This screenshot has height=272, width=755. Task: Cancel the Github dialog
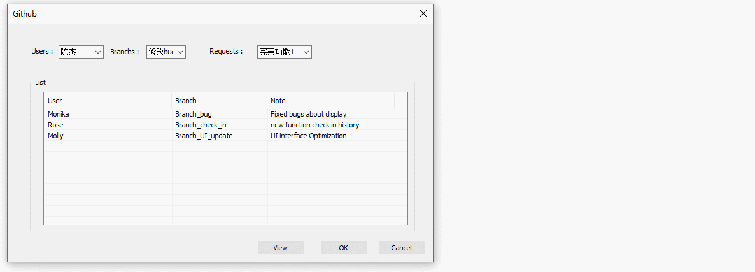pos(402,248)
